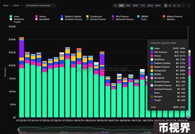This screenshot has width=195, height=134.
Task: Click the Aave value '$161.549k' in tooltip
Action: (x=179, y=48)
